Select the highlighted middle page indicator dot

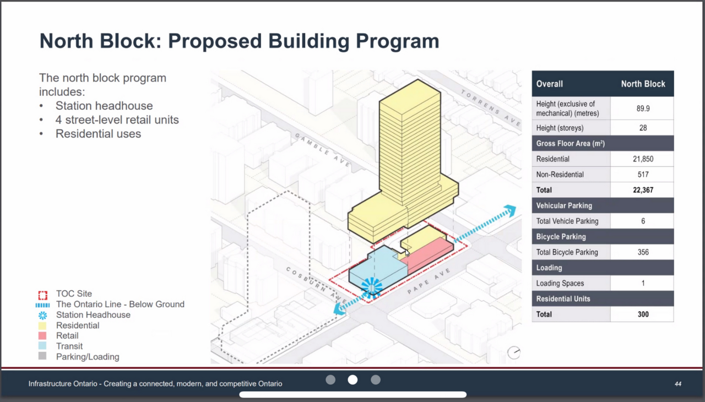(x=352, y=379)
